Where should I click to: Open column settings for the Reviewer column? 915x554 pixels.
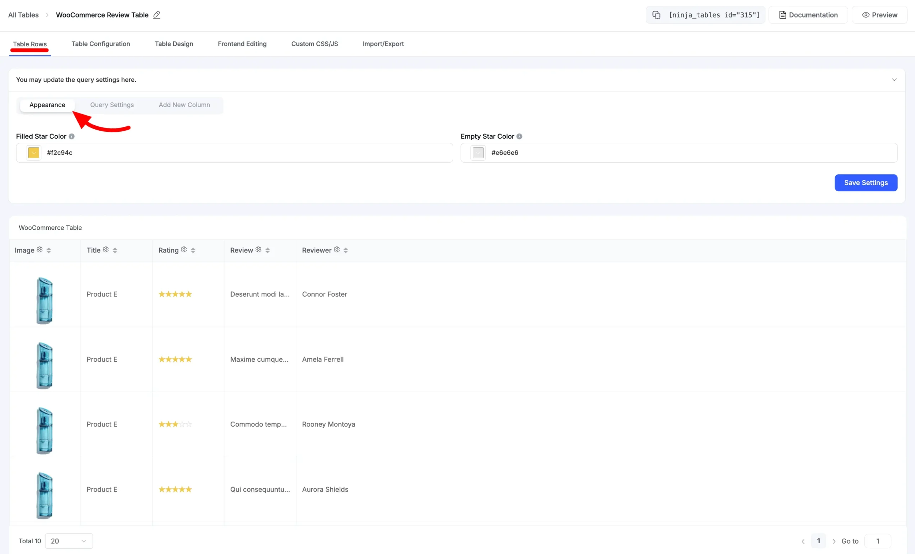(336, 250)
